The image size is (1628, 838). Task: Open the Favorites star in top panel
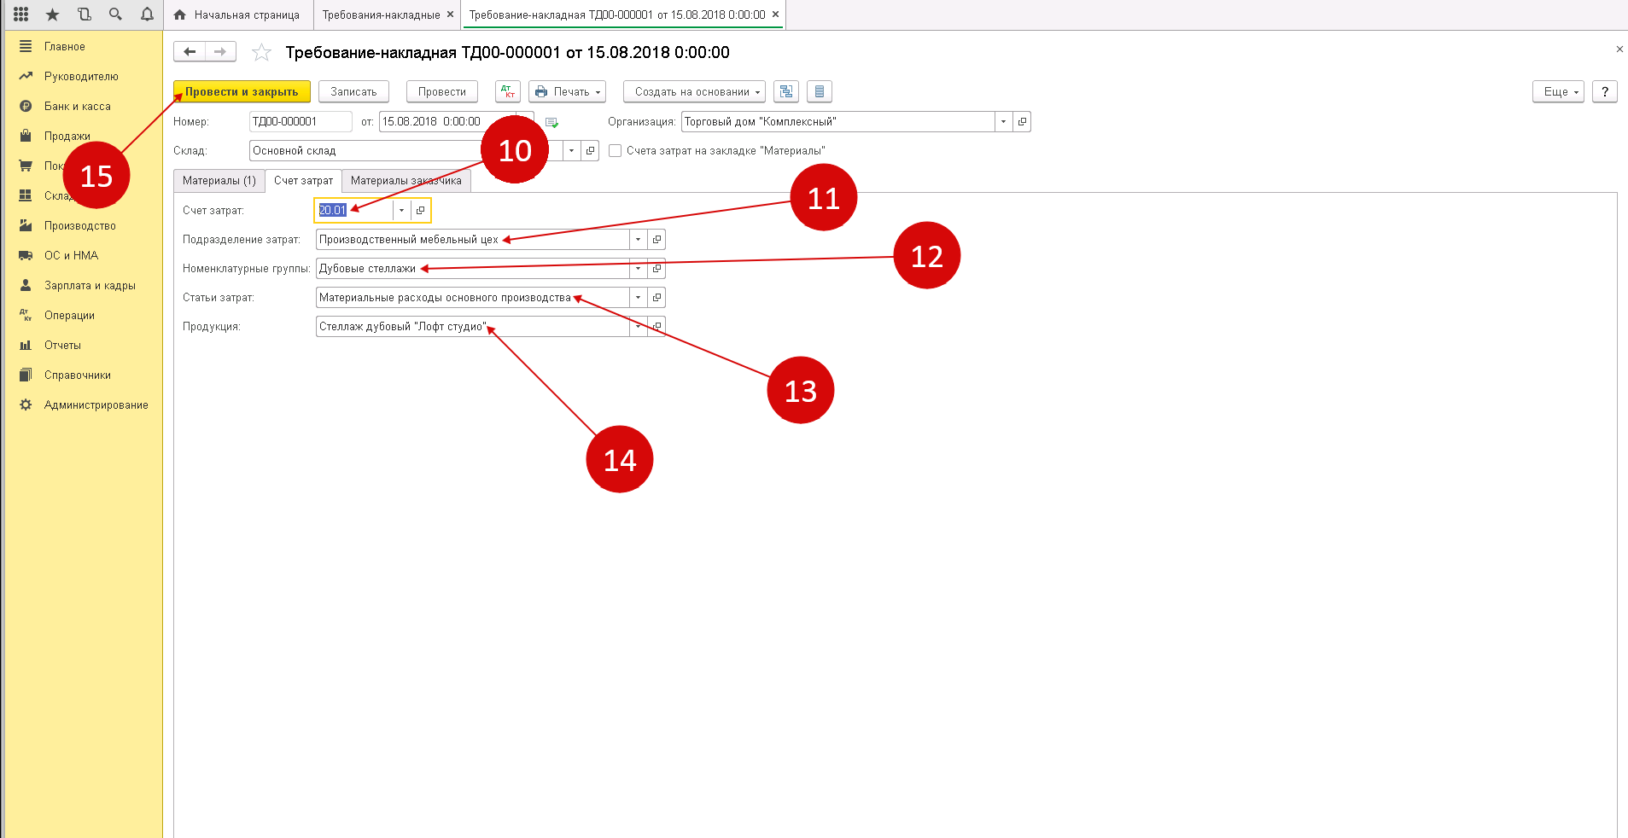tap(53, 15)
